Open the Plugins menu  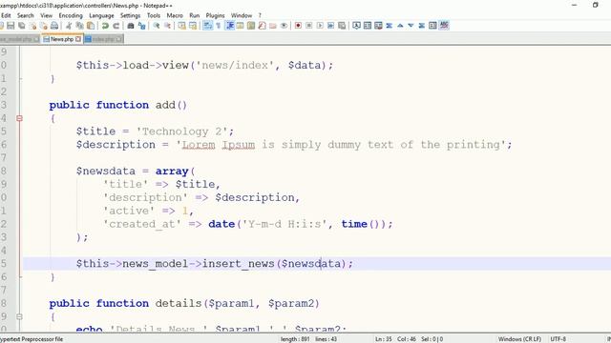215,15
